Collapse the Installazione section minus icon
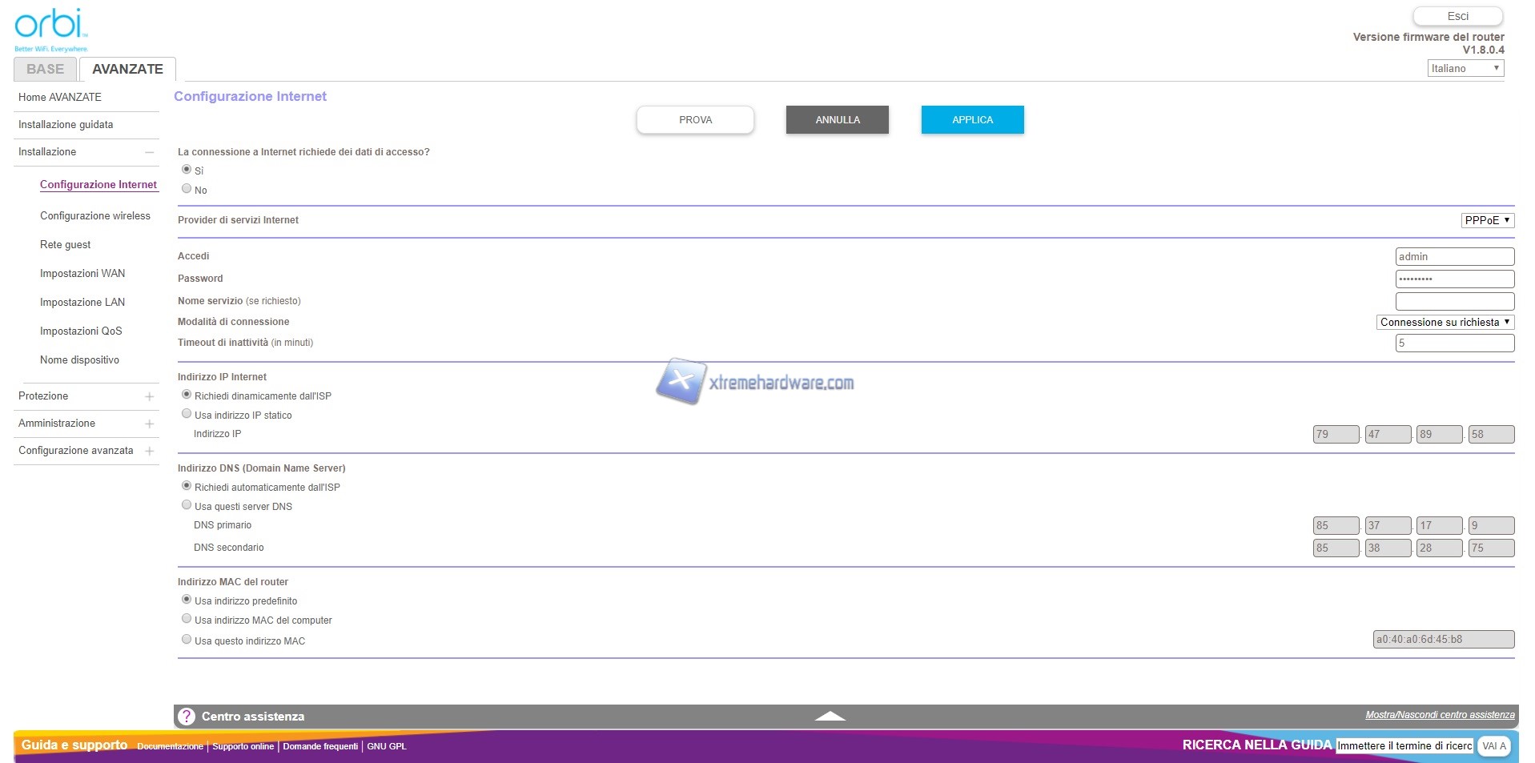The width and height of the screenshot is (1535, 763). pyautogui.click(x=149, y=152)
